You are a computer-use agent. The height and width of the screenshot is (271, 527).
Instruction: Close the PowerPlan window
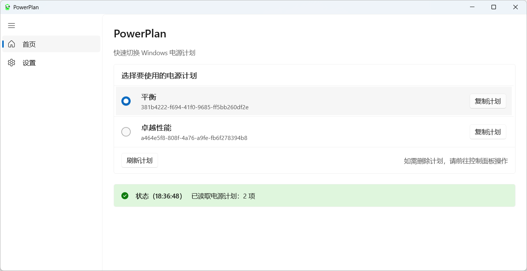click(515, 7)
